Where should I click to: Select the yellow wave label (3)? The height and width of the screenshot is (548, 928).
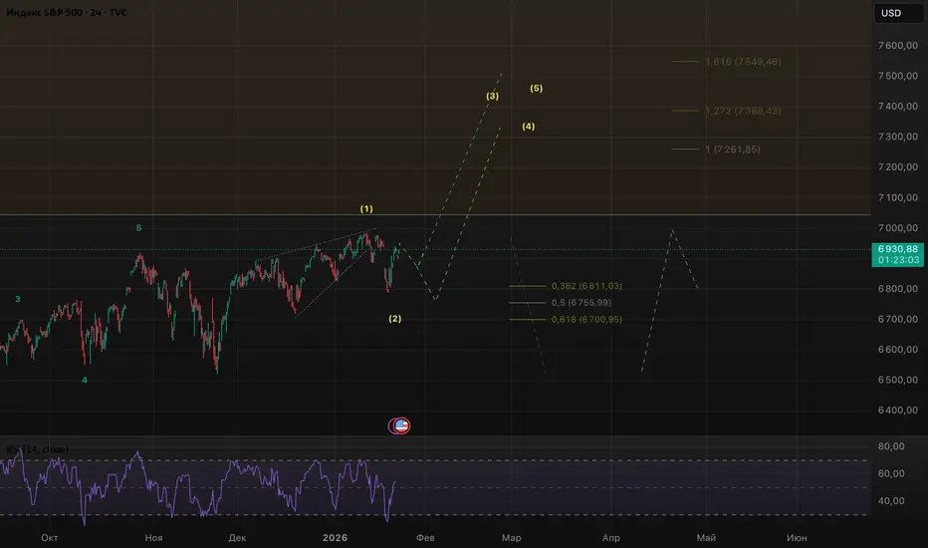493,96
